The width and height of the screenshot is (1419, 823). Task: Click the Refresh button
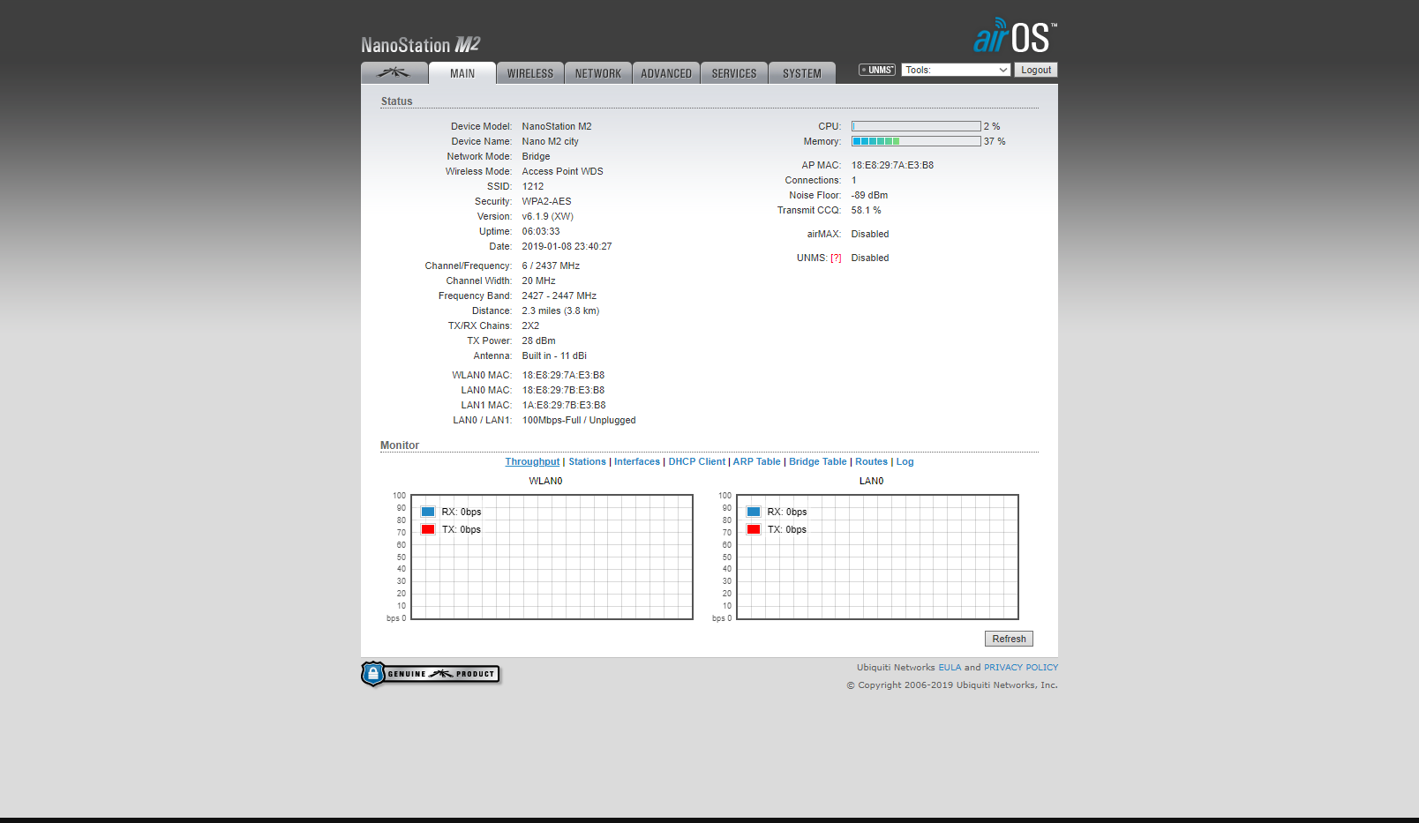pyautogui.click(x=1009, y=639)
